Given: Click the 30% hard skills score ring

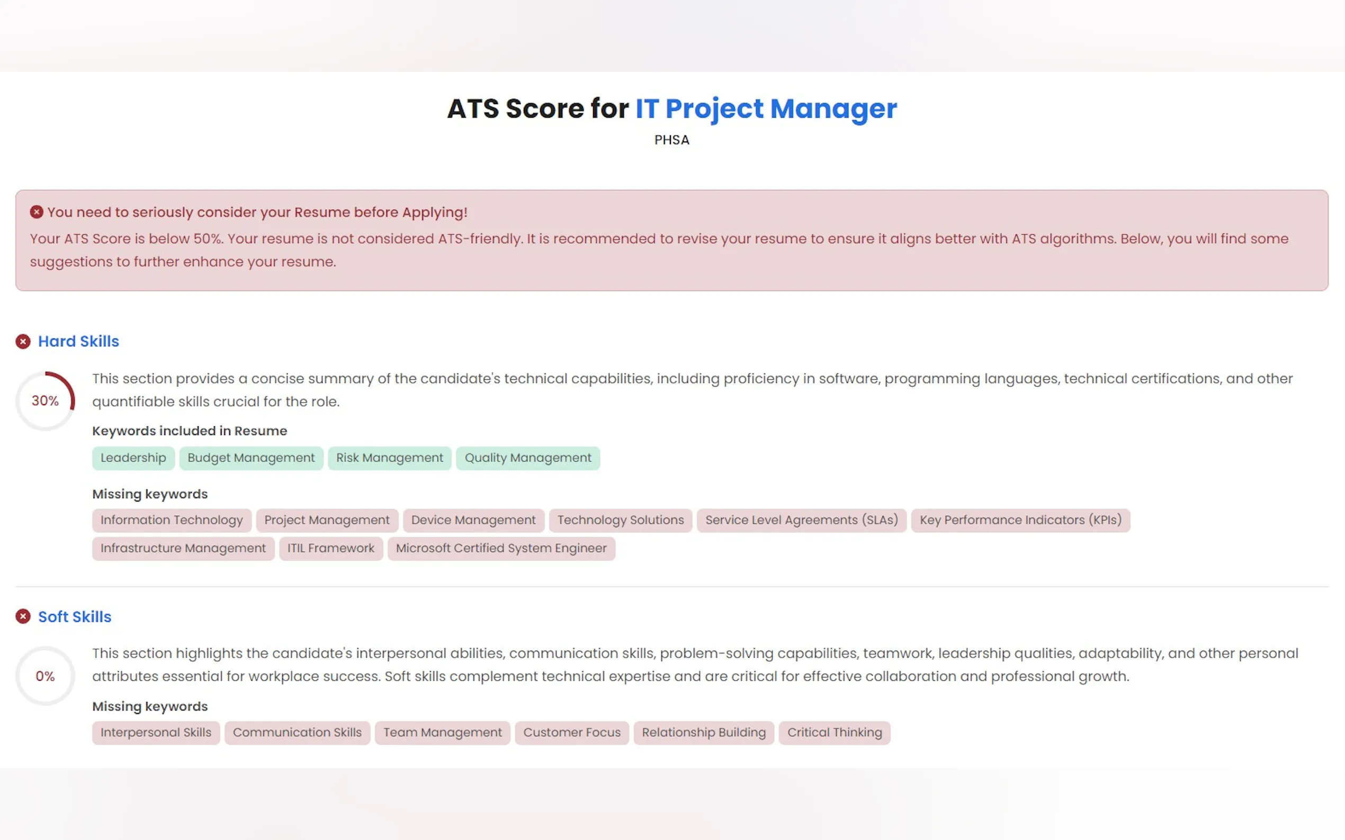Looking at the screenshot, I should (x=45, y=400).
